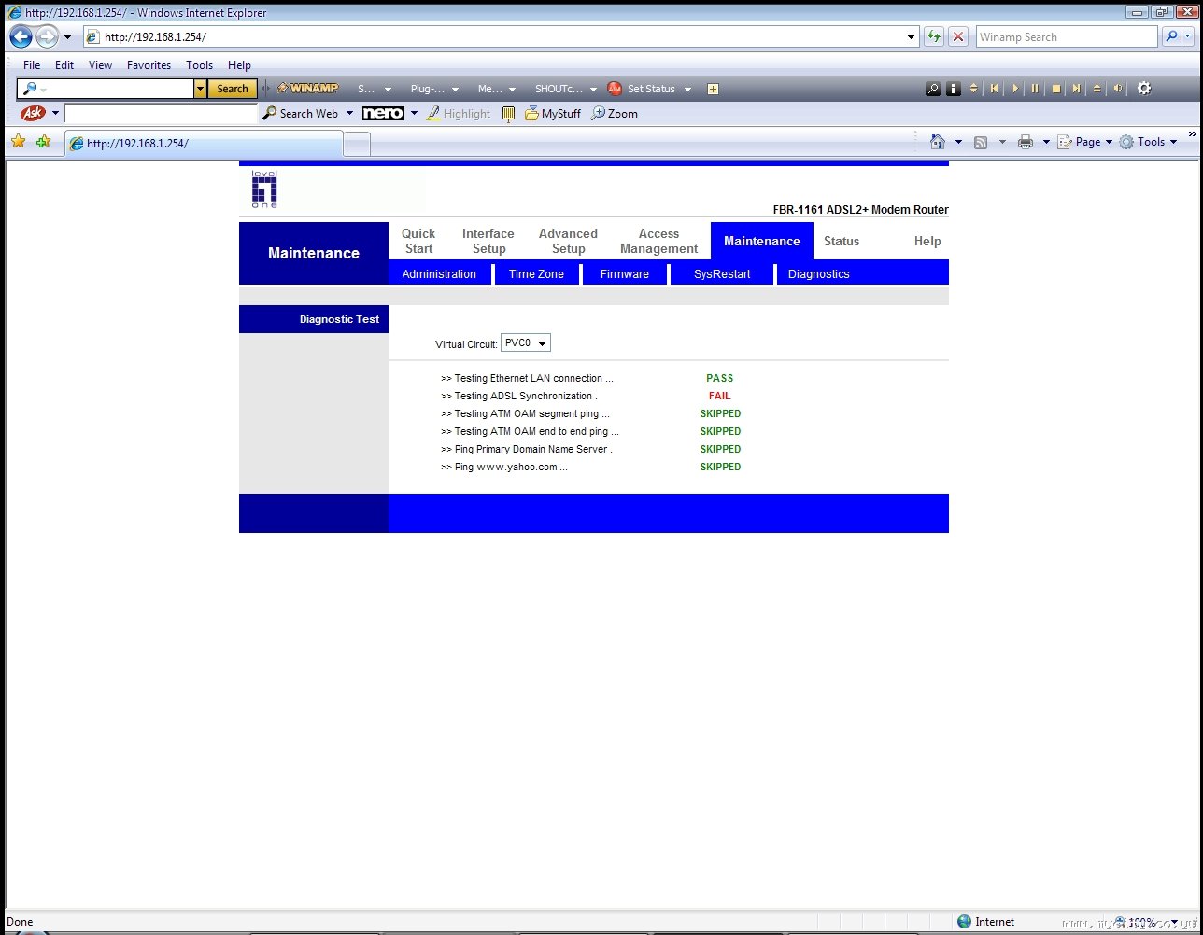This screenshot has height=935, width=1203.
Task: Open Favorites Center star icon
Action: 18,142
